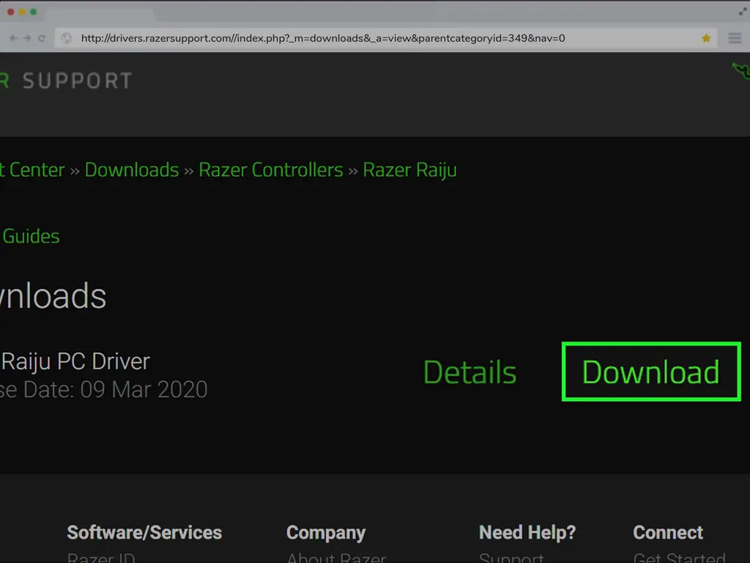This screenshot has height=563, width=750.
Task: Click the yellow window minimize button
Action: 22,12
